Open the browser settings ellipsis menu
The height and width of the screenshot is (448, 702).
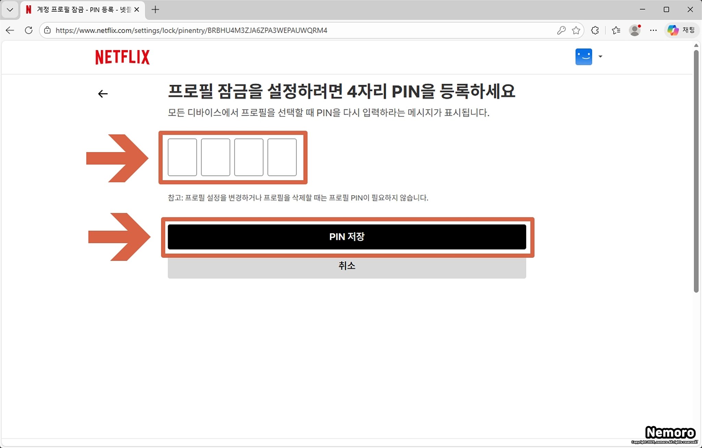pyautogui.click(x=653, y=30)
